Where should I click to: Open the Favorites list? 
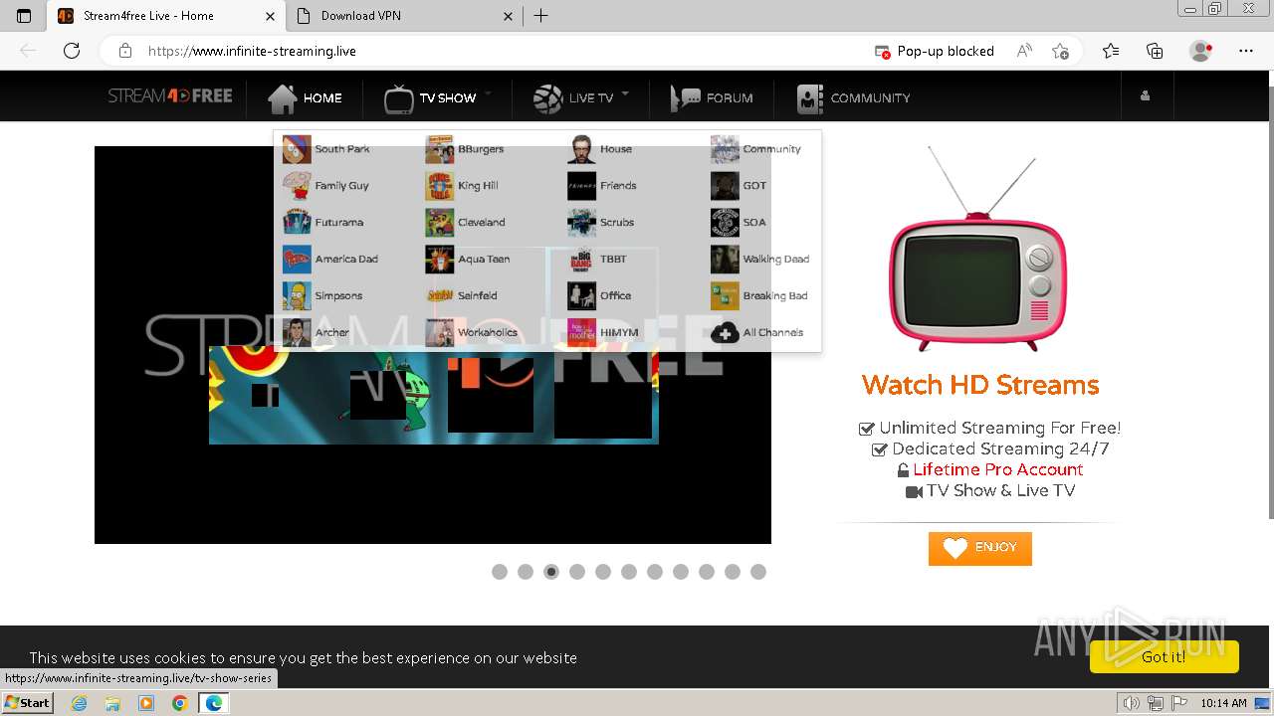[x=1111, y=51]
